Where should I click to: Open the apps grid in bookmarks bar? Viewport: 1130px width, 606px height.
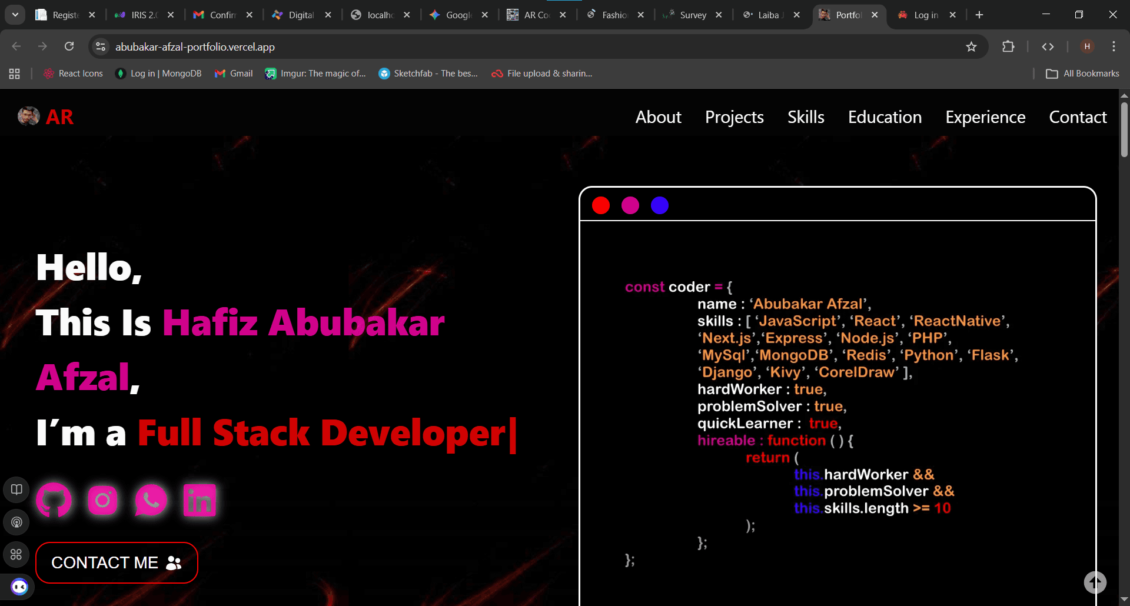15,74
